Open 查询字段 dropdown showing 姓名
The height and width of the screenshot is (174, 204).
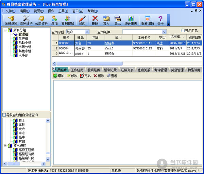point(87,32)
